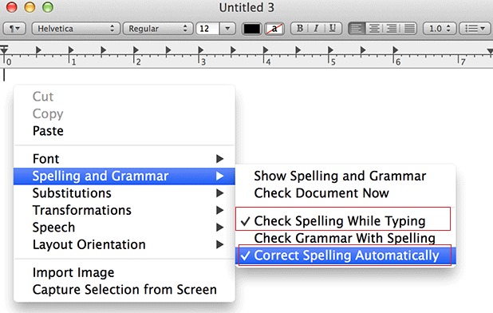Toggle underline formatting
Viewport: 493px width, 313px height.
333,29
